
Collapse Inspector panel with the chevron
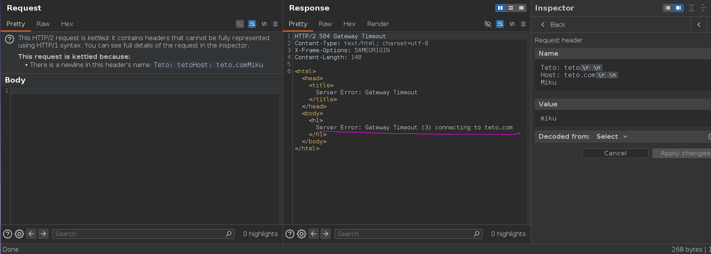point(699,25)
